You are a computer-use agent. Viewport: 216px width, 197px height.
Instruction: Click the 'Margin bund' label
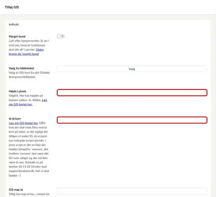pos(17,36)
